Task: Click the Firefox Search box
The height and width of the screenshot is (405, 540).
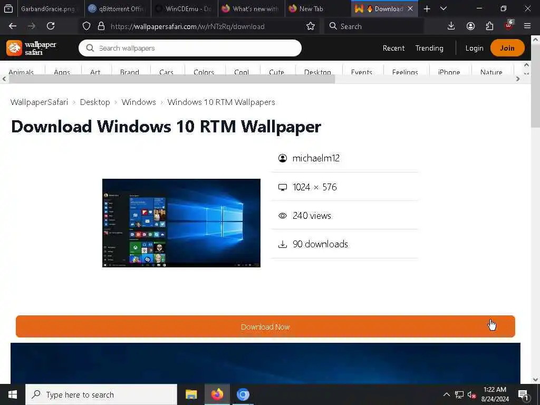Action: [x=374, y=26]
